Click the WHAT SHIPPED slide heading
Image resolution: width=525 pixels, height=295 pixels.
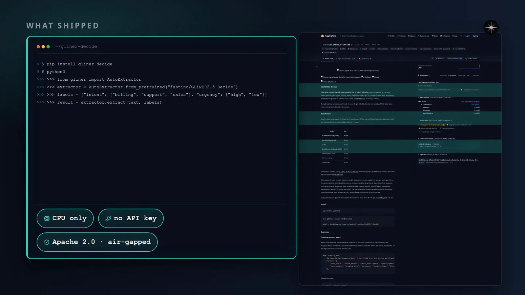63,26
